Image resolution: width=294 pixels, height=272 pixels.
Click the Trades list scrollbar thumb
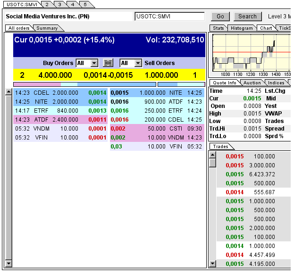click(212, 163)
